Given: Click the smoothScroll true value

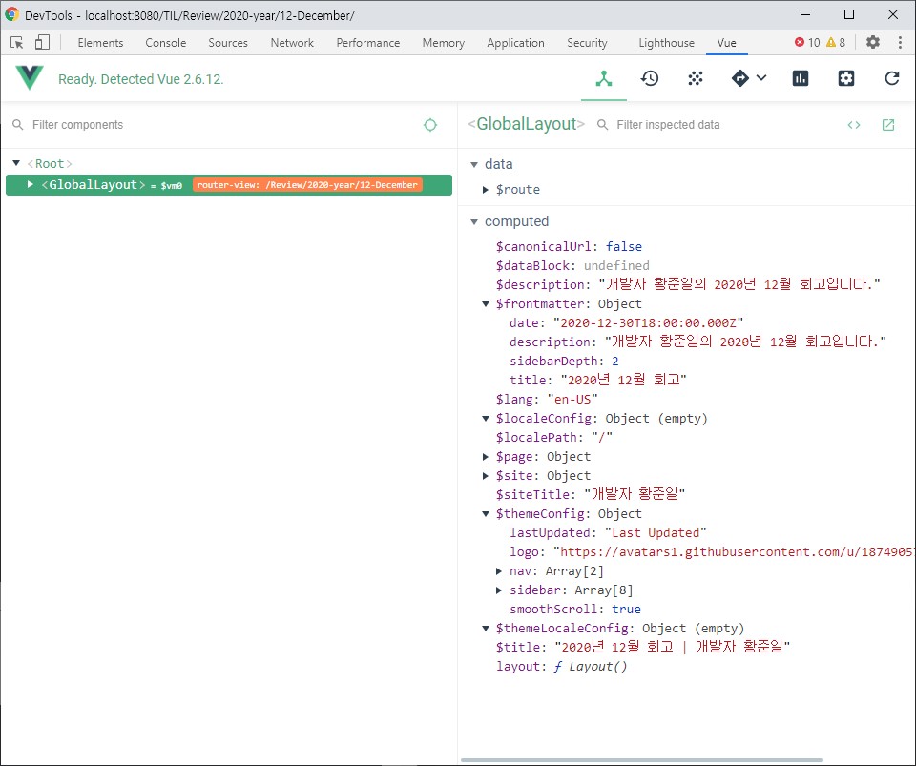Looking at the screenshot, I should tap(626, 609).
